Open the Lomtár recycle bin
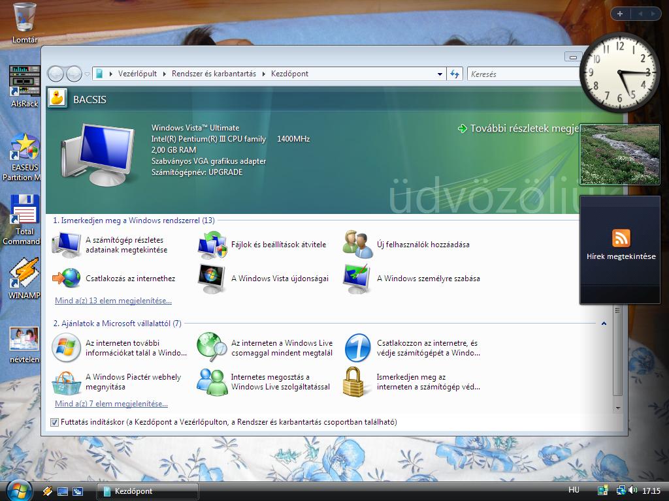 25,18
